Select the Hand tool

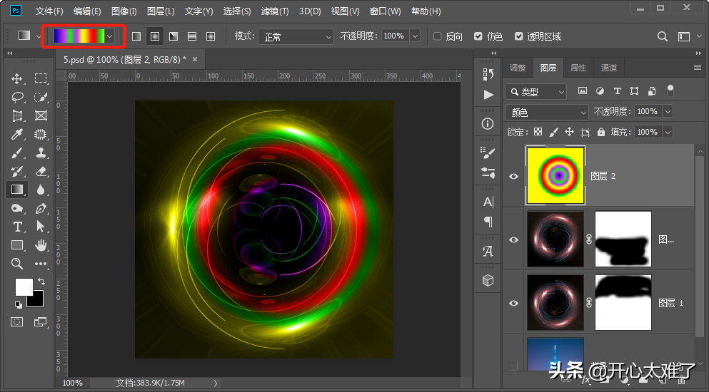(41, 245)
